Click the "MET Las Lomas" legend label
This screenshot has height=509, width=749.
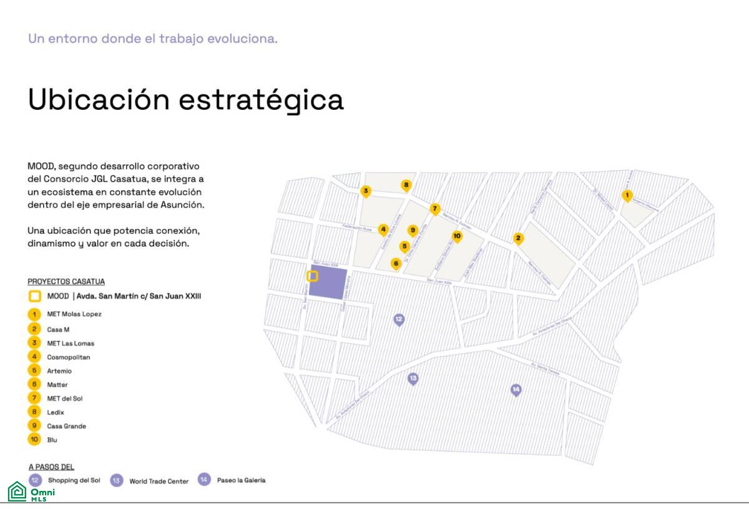click(x=71, y=343)
